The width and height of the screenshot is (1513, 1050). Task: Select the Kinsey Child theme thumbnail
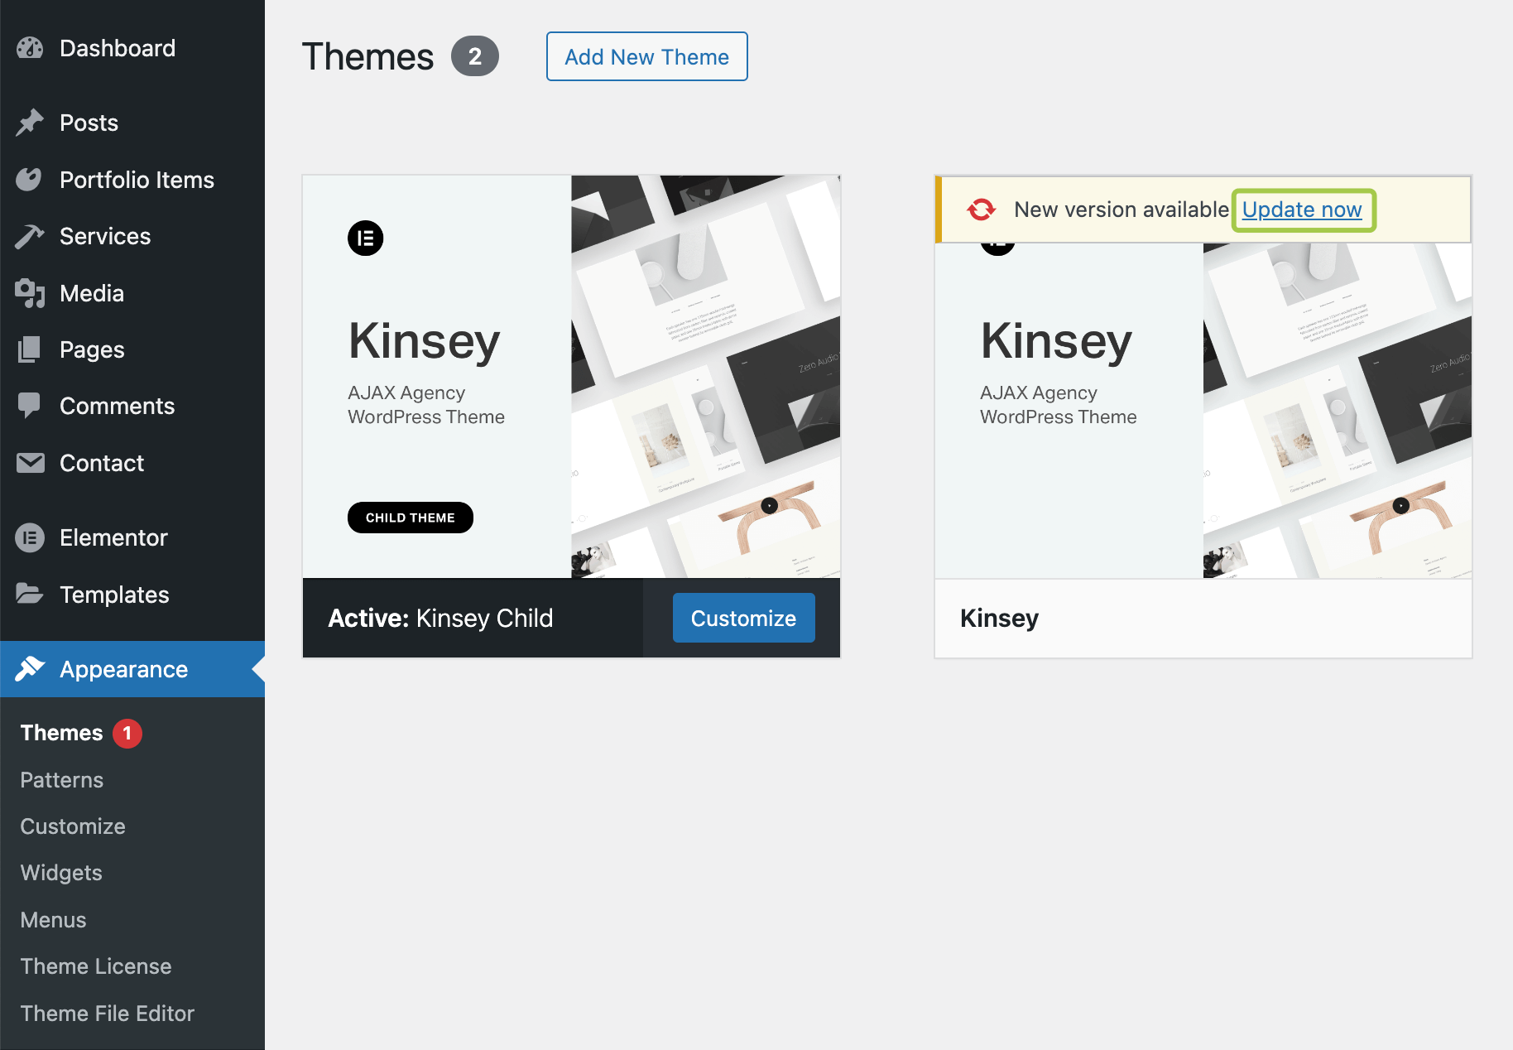coord(571,377)
